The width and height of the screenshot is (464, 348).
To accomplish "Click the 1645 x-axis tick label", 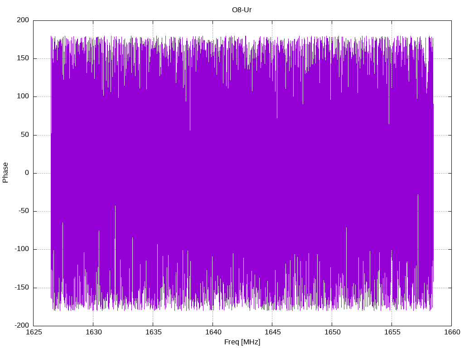I will point(272,332).
